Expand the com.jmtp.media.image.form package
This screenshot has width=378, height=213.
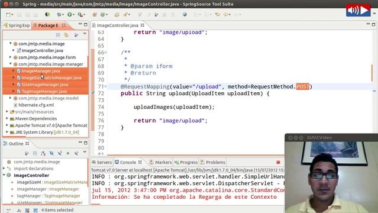(11, 57)
